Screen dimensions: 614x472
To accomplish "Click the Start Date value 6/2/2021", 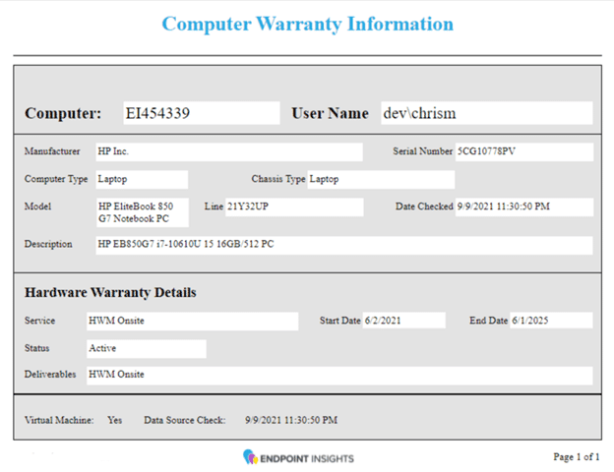I will [x=403, y=321].
